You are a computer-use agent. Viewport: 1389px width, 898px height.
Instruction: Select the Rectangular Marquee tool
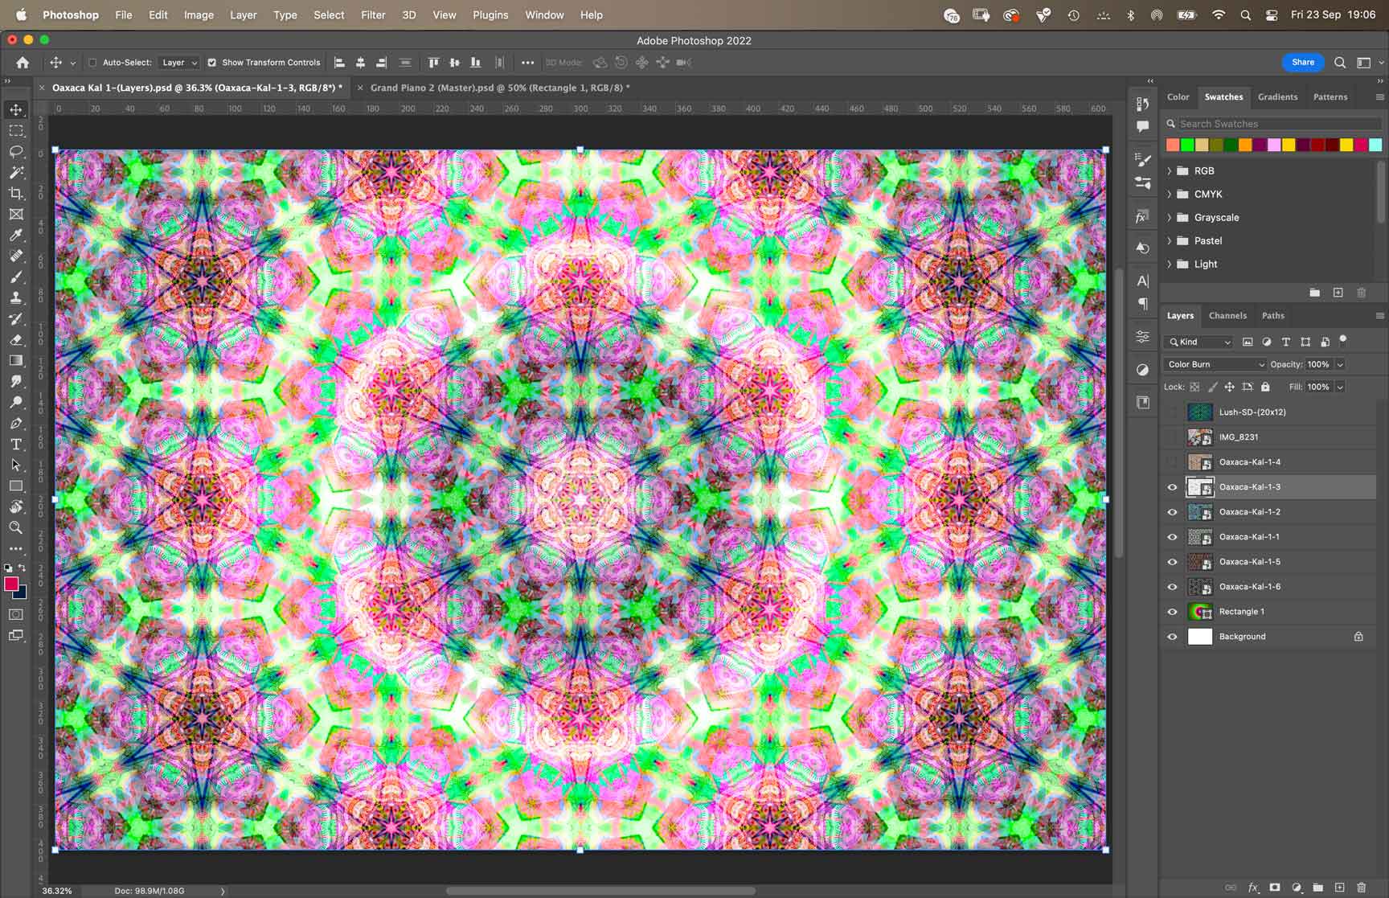pos(16,130)
